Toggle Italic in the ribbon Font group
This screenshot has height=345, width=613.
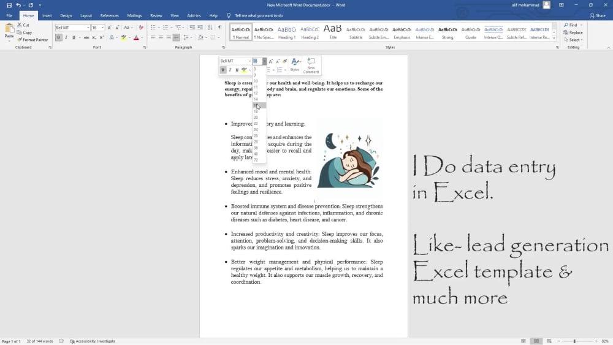click(x=66, y=37)
